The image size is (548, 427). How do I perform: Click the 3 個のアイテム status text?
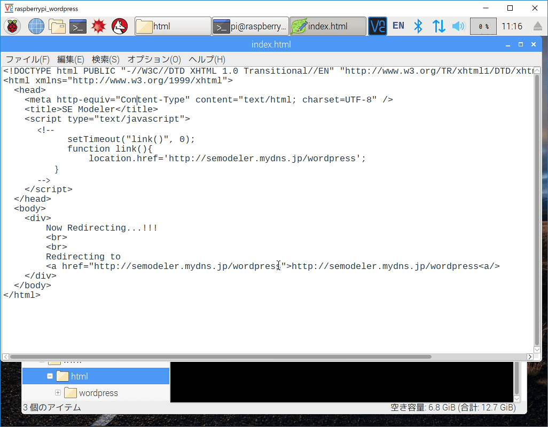52,407
